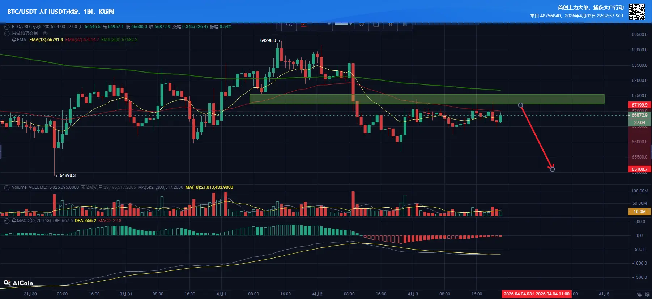Click the 3月 31 date axis label
The height and width of the screenshot is (299, 652).
click(x=126, y=294)
